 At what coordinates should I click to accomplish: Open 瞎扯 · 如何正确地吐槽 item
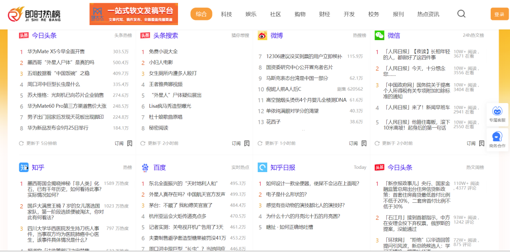click(289, 227)
